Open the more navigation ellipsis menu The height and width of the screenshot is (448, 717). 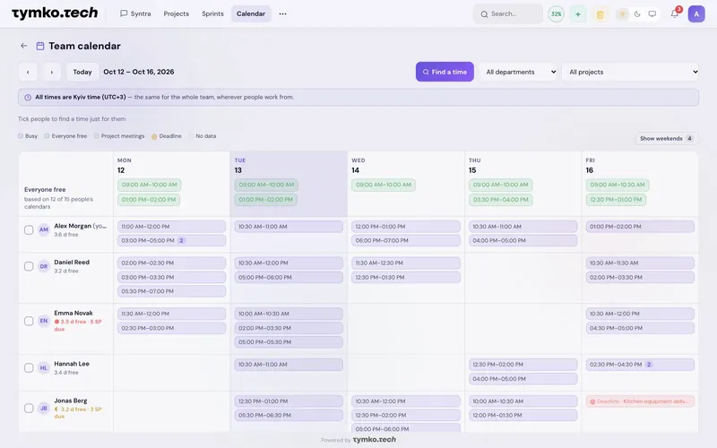tap(282, 13)
